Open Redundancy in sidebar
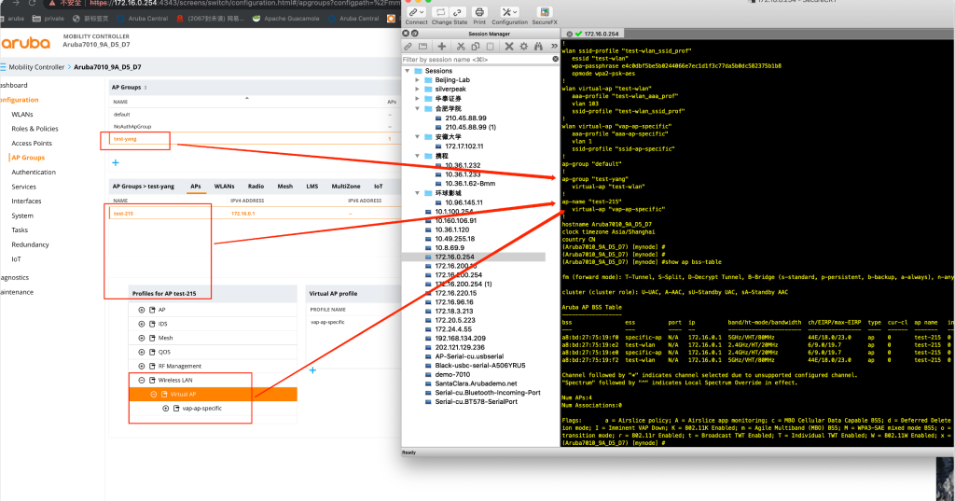955x501 pixels. (x=30, y=245)
